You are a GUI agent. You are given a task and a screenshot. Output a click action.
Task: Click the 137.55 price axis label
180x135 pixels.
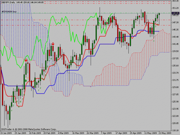pyautogui.click(x=175, y=58)
